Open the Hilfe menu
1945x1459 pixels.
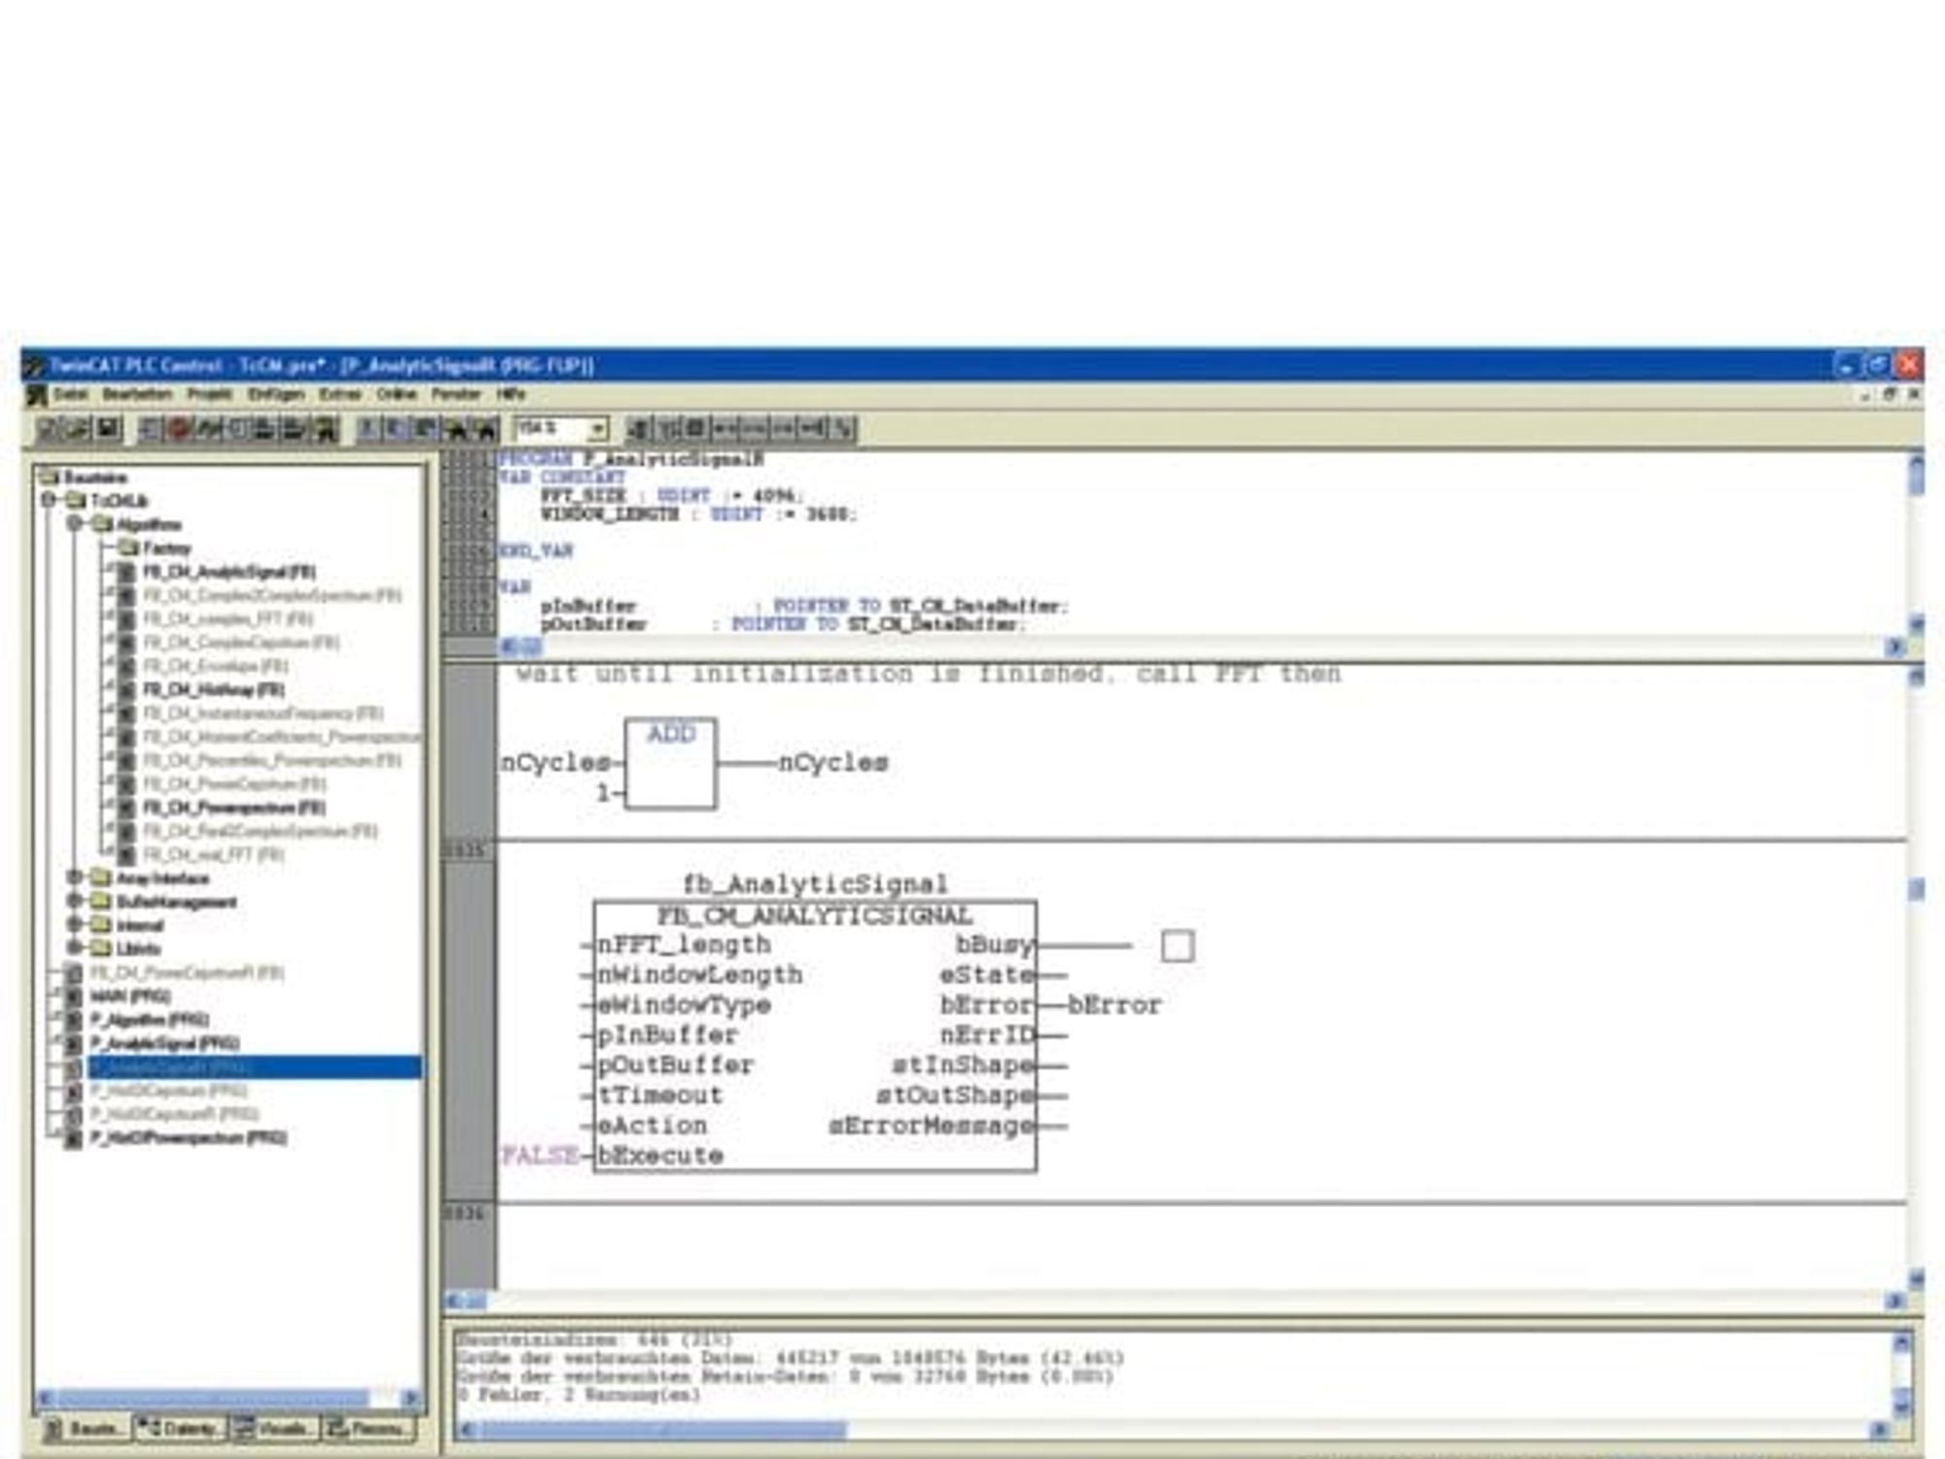[511, 394]
